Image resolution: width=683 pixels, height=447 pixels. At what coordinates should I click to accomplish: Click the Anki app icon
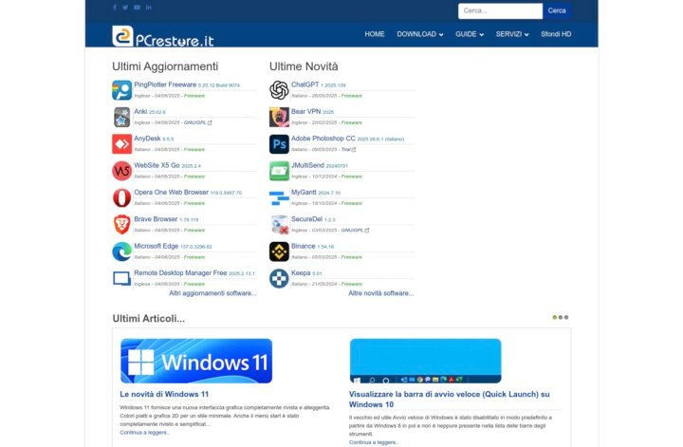point(122,117)
